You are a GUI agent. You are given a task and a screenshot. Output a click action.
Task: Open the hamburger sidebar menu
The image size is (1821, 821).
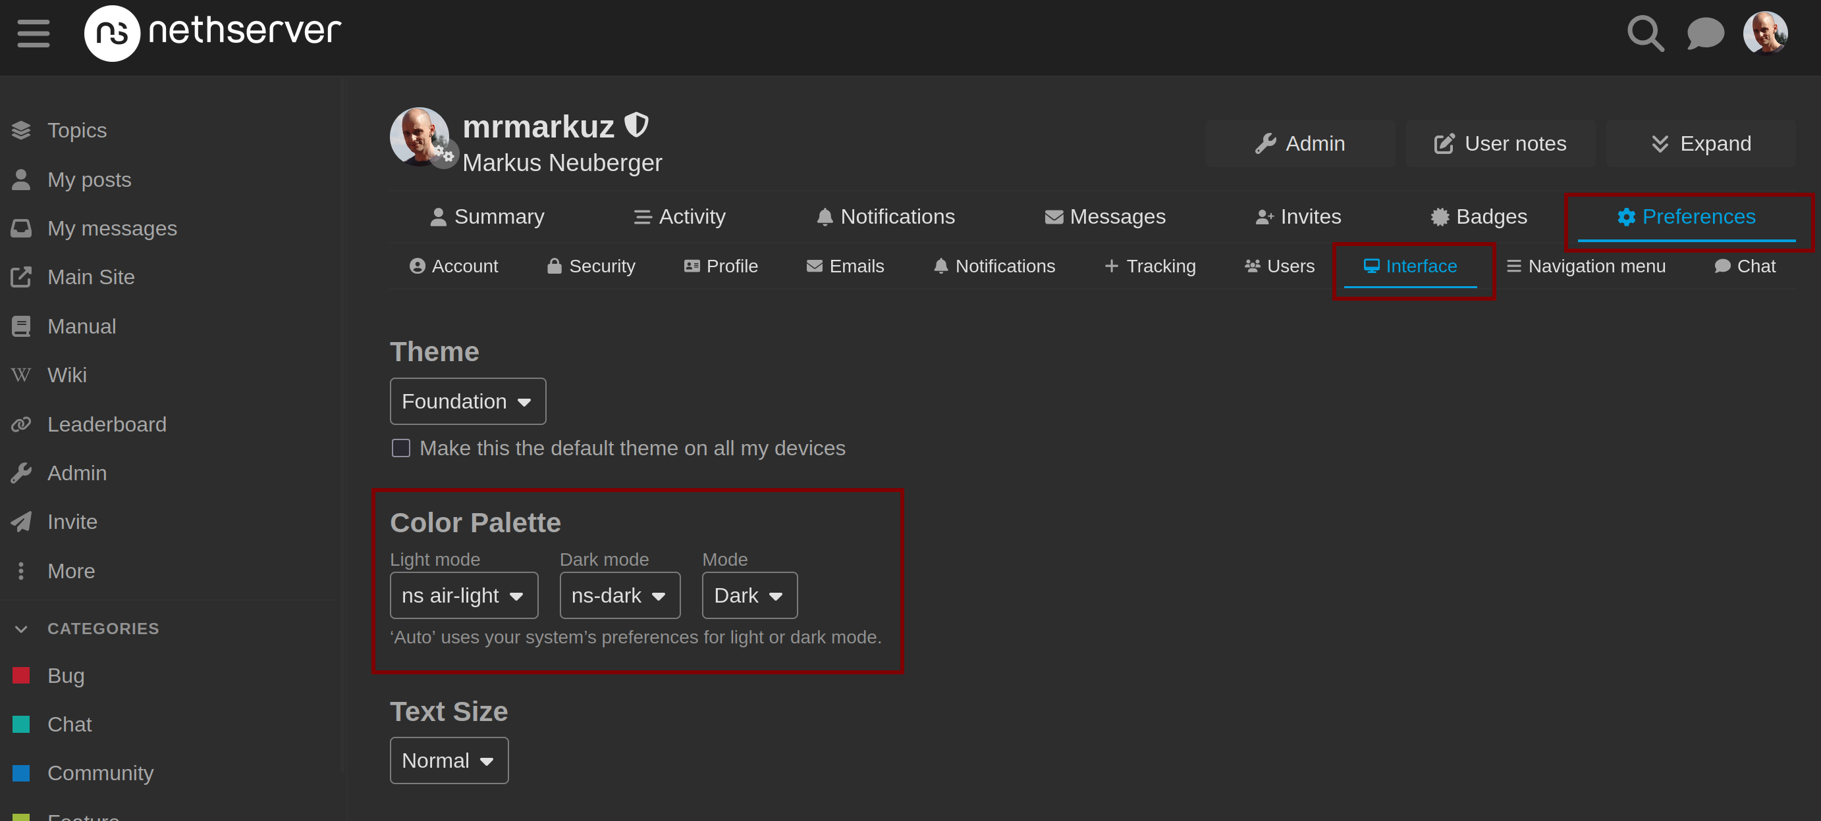pyautogui.click(x=33, y=33)
